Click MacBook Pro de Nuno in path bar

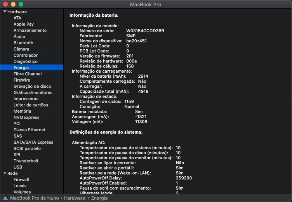(35, 198)
